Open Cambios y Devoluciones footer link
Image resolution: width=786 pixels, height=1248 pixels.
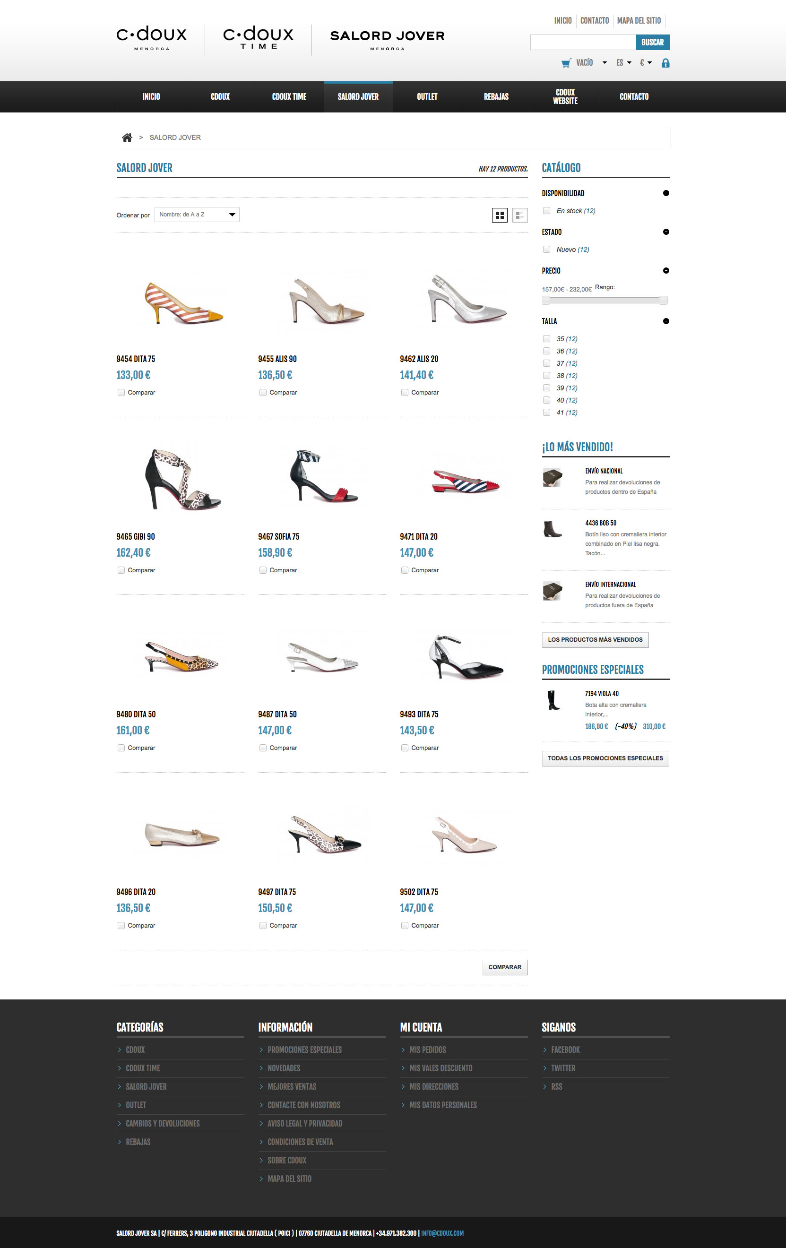point(163,1124)
